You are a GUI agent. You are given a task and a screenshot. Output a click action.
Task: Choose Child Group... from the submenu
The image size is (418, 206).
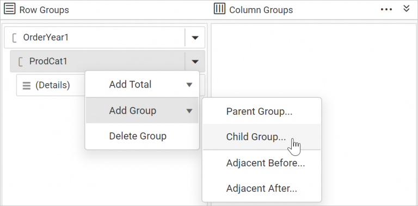262,137
